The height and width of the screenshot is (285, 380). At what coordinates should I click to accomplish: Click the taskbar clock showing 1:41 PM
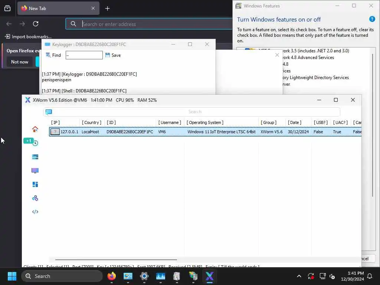point(352,276)
